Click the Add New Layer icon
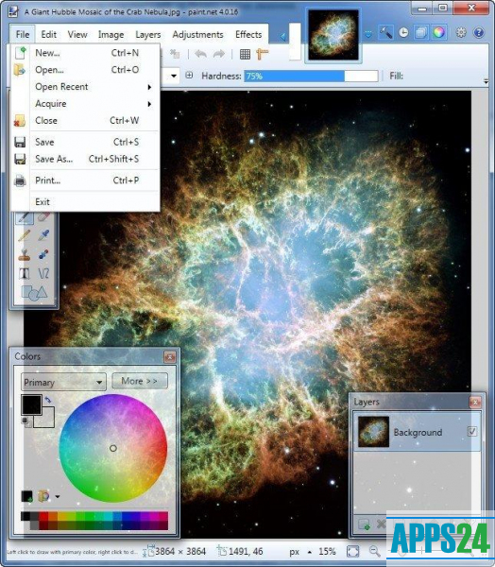Viewport: 495px width, 567px height. click(x=364, y=524)
